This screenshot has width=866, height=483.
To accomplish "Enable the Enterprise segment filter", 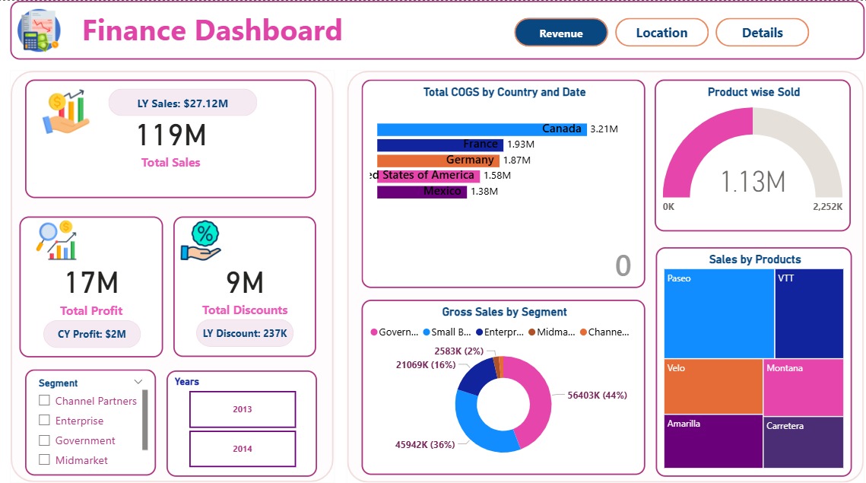I will [44, 421].
